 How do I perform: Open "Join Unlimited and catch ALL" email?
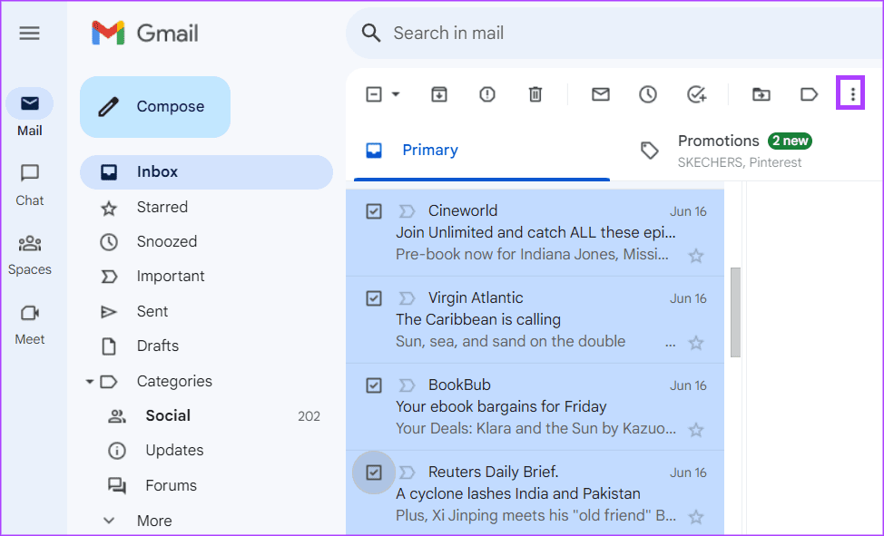click(535, 233)
